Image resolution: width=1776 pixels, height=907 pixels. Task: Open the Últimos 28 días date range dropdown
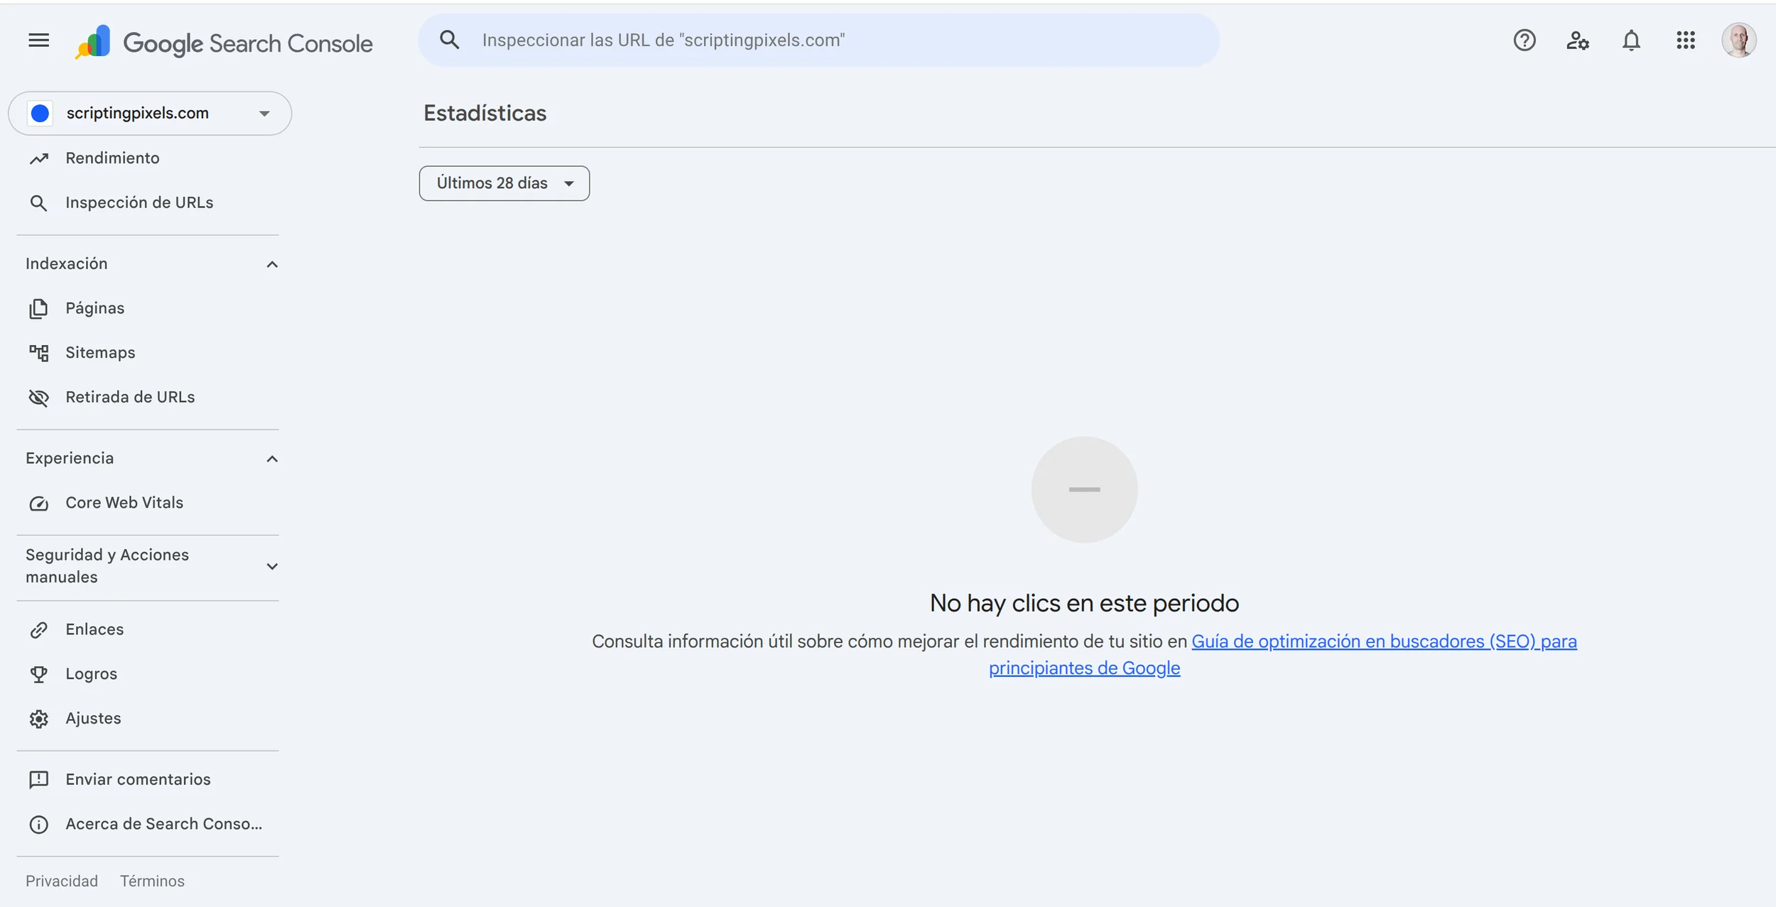(504, 183)
